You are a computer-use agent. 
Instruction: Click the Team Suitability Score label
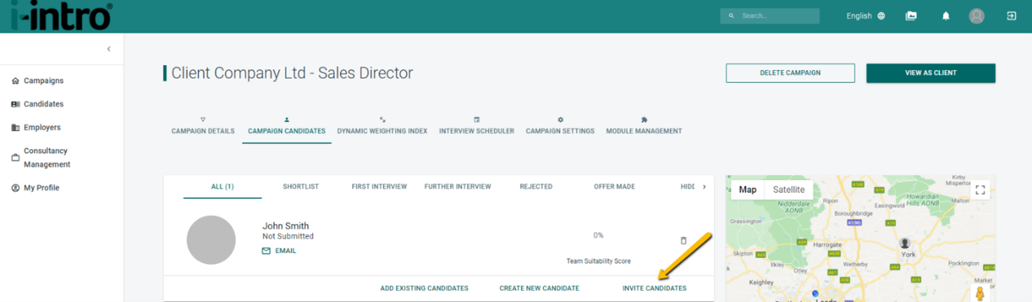pos(599,261)
